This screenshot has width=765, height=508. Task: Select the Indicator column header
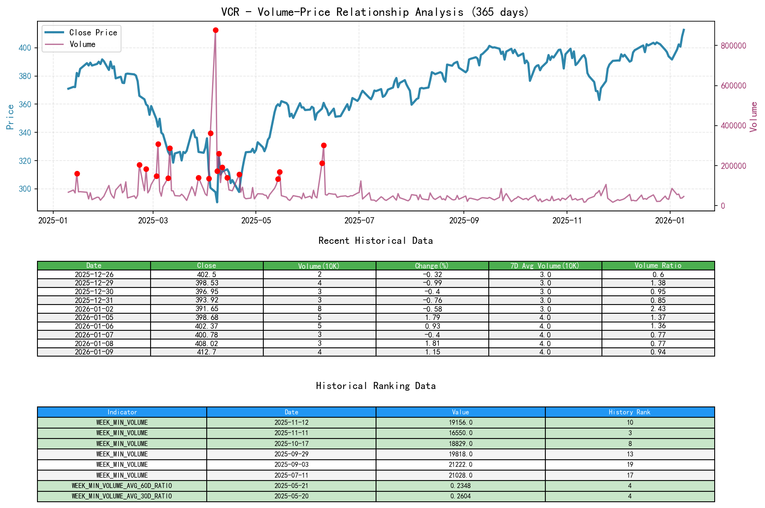point(121,412)
